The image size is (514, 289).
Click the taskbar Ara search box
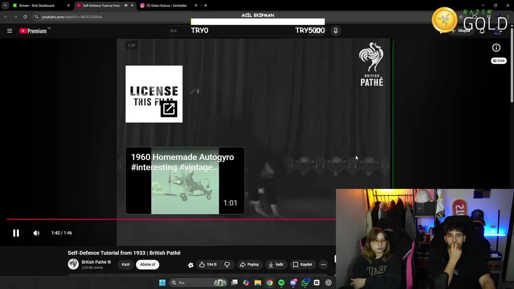tap(199, 283)
